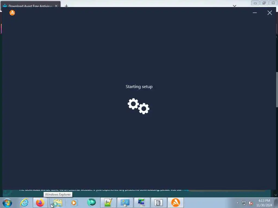Open the clock showing 4:13 PM
Image resolution: width=278 pixels, height=208 pixels.
264,203
